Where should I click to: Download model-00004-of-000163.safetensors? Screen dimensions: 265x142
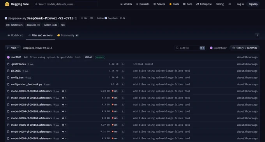click(123, 111)
